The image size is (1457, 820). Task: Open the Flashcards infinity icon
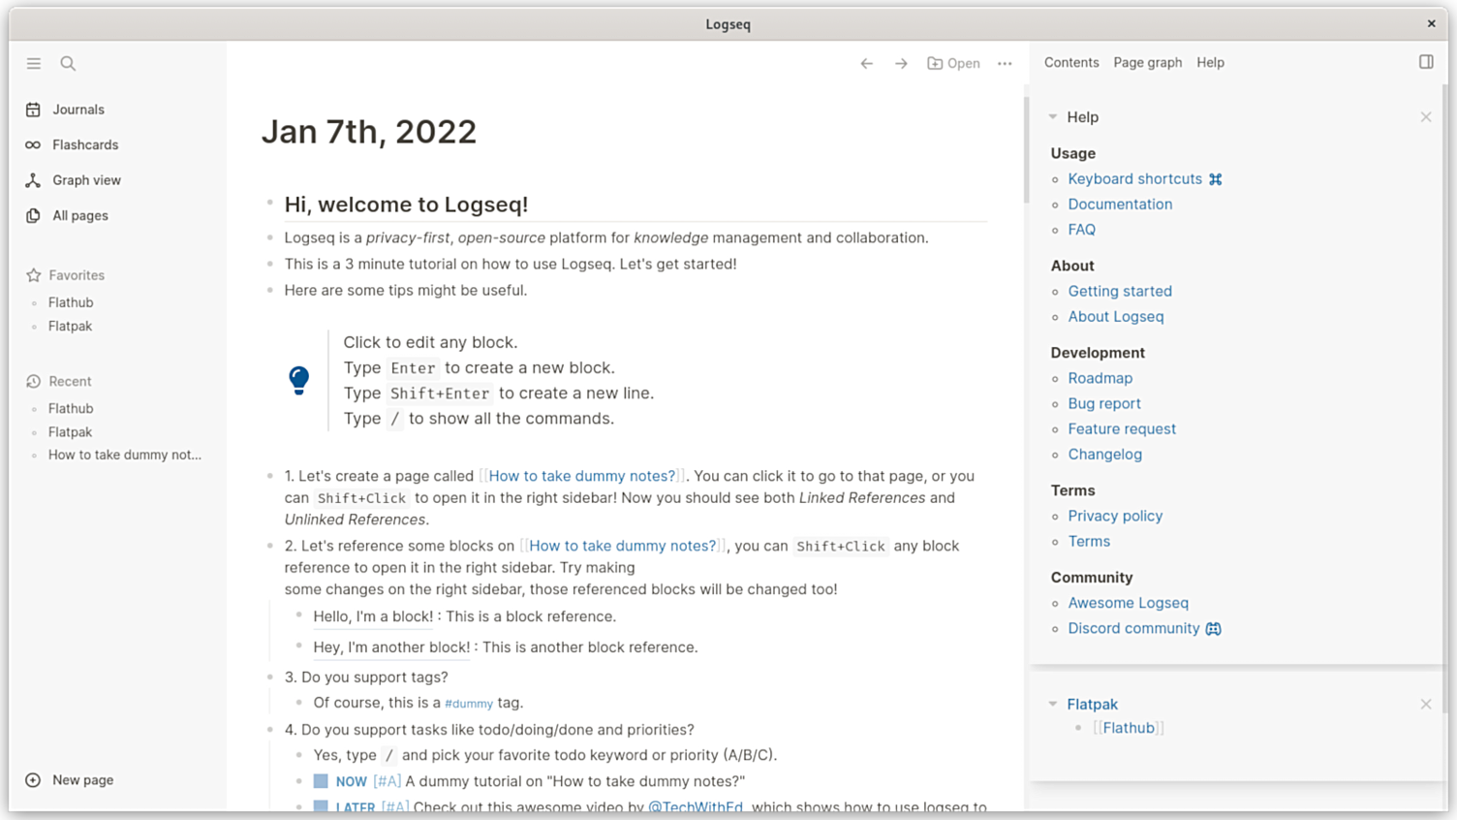33,144
